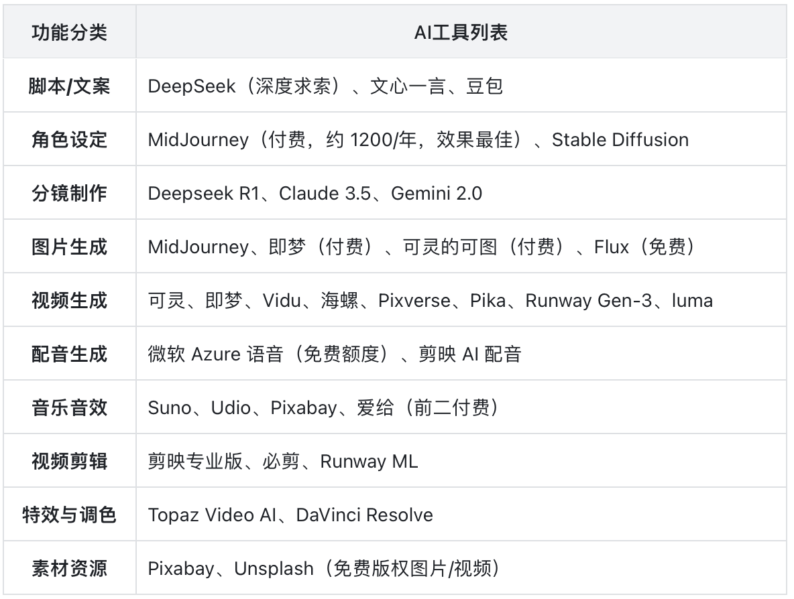Click the 剪映专业版, 必剪, Runway ML cell

pyautogui.click(x=282, y=462)
